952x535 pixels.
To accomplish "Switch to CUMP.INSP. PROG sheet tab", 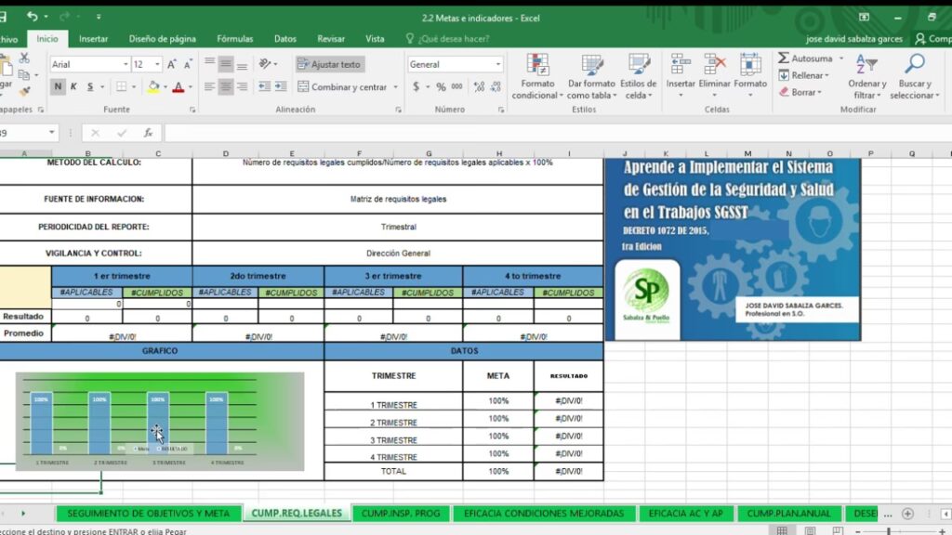I will (401, 513).
